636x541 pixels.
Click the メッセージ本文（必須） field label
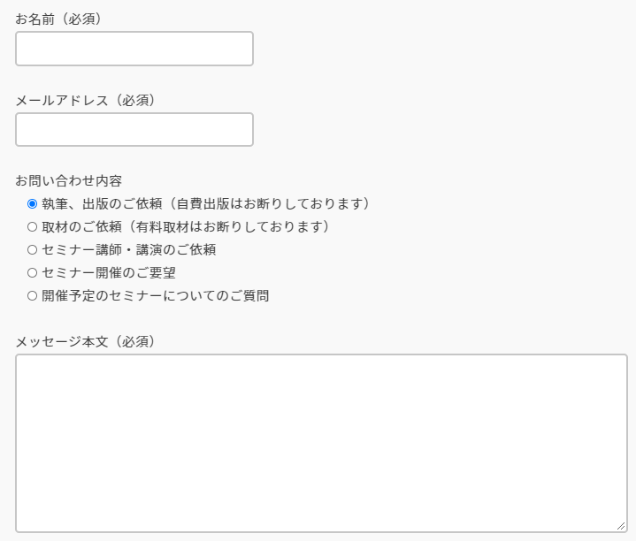pyautogui.click(x=85, y=341)
